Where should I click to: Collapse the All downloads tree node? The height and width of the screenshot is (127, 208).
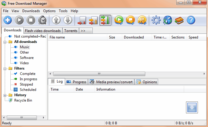click(5, 42)
